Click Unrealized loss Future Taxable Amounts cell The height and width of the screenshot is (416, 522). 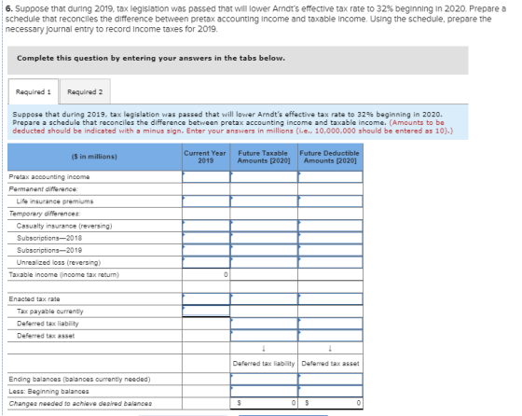coord(264,262)
